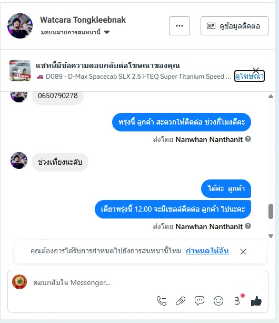Open ดูข้อมูลติดต่อ contact info button
This screenshot has height=323, width=279.
(x=234, y=26)
